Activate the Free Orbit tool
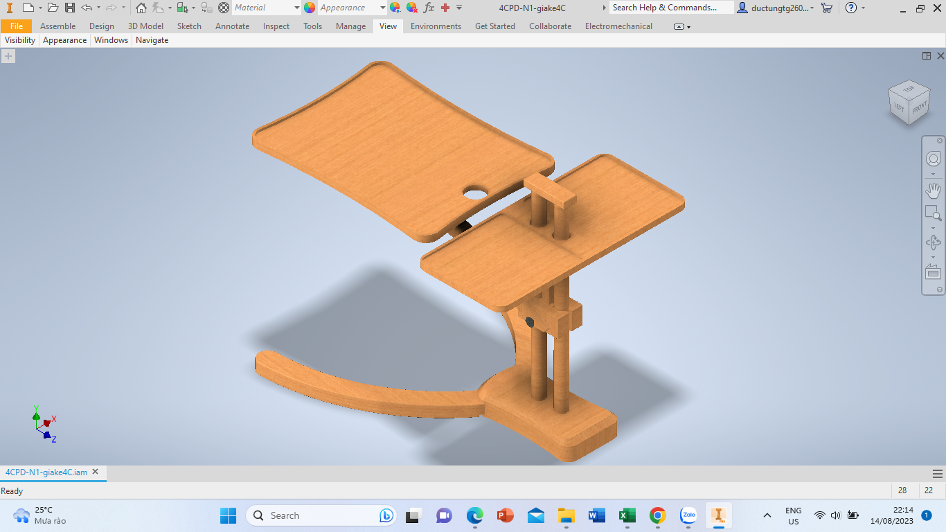Image resolution: width=946 pixels, height=532 pixels. pos(934,242)
